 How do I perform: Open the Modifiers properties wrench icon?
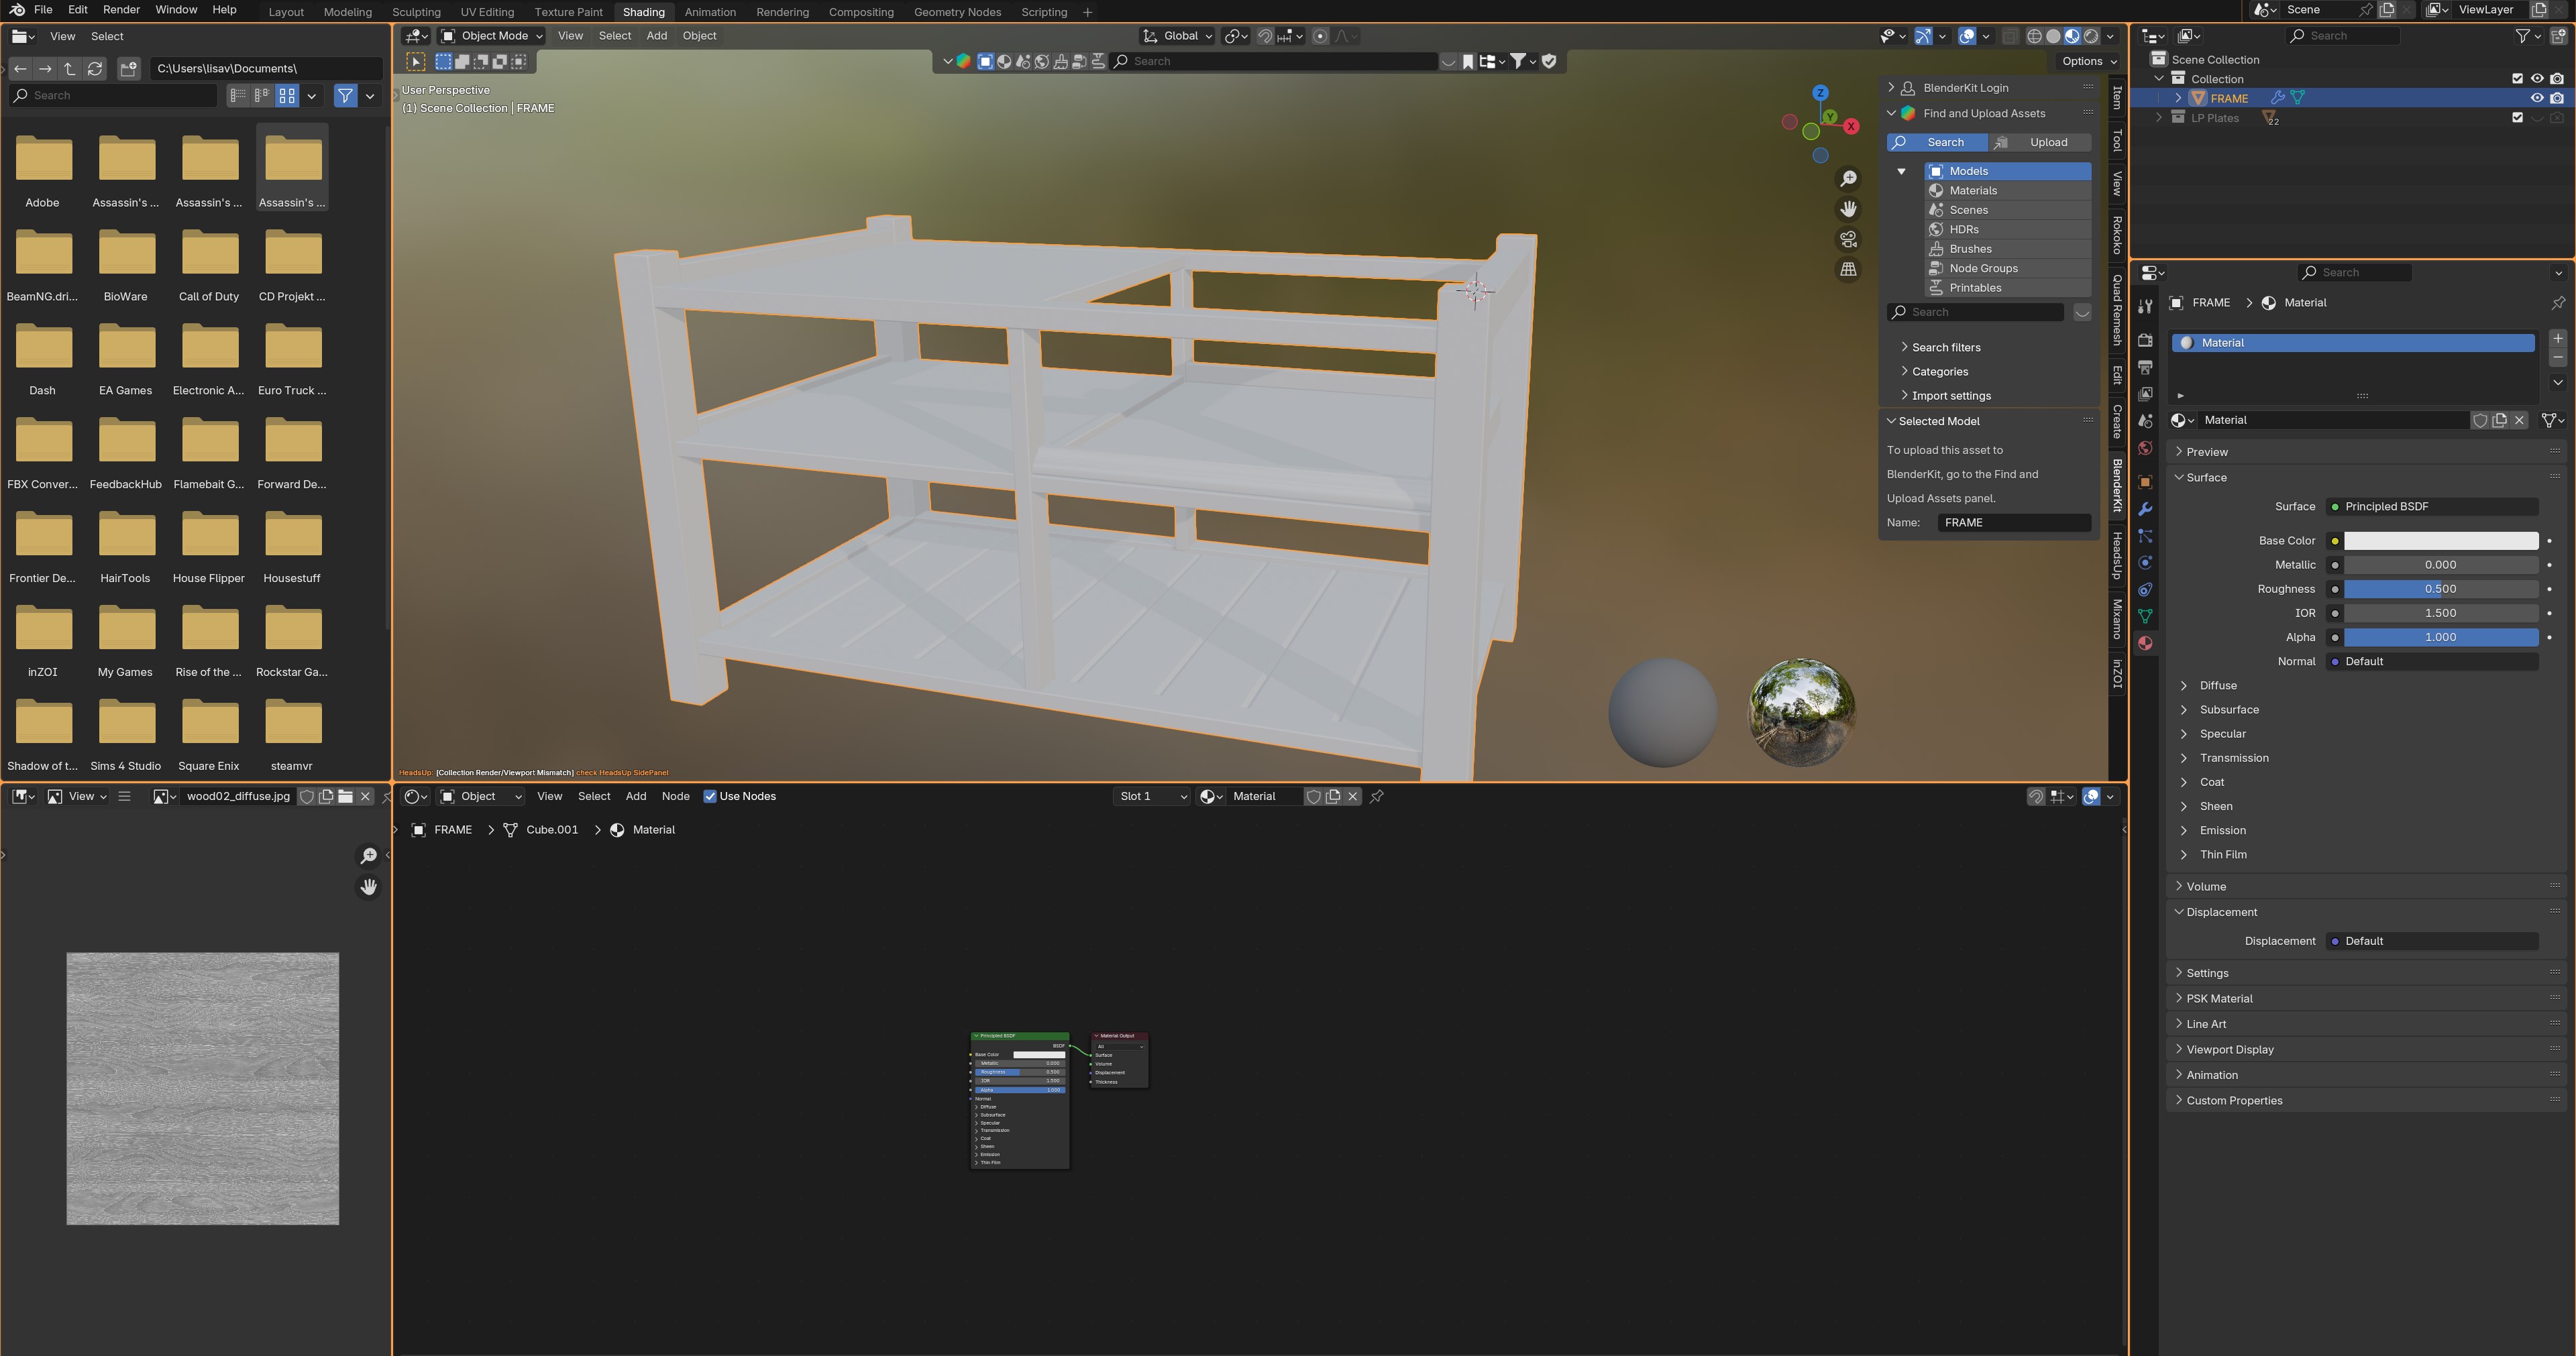pos(2145,509)
